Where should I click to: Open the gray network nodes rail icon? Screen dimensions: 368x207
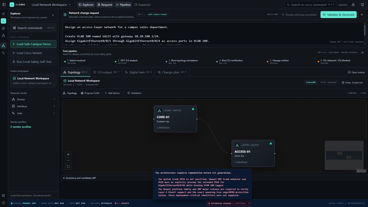click(x=3, y=36)
